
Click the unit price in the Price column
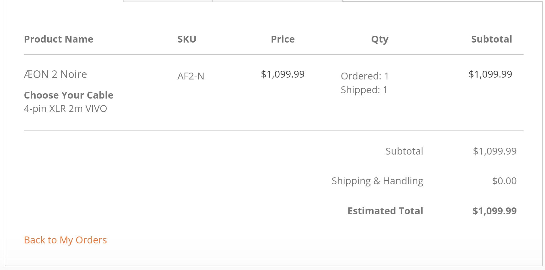coord(283,74)
